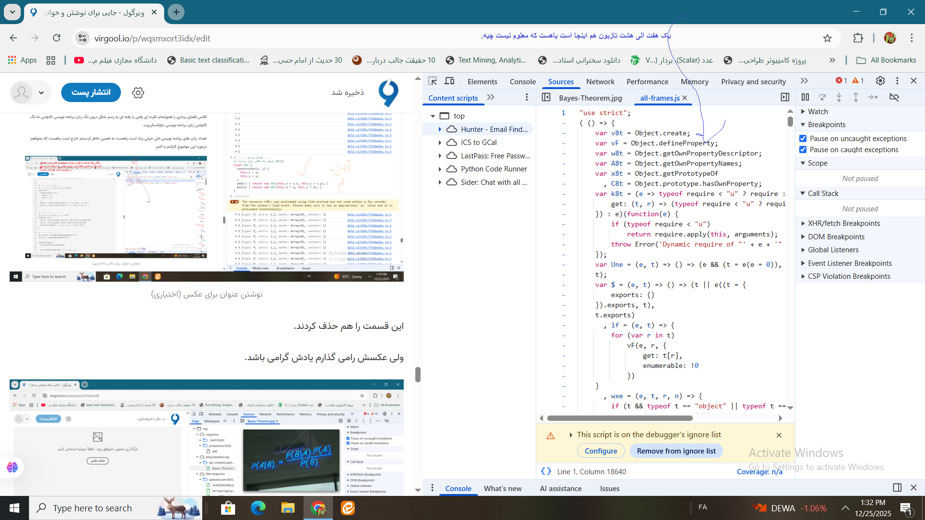Toggle the navigator sidebar icon
Image resolution: width=925 pixels, height=520 pixels.
tap(546, 97)
